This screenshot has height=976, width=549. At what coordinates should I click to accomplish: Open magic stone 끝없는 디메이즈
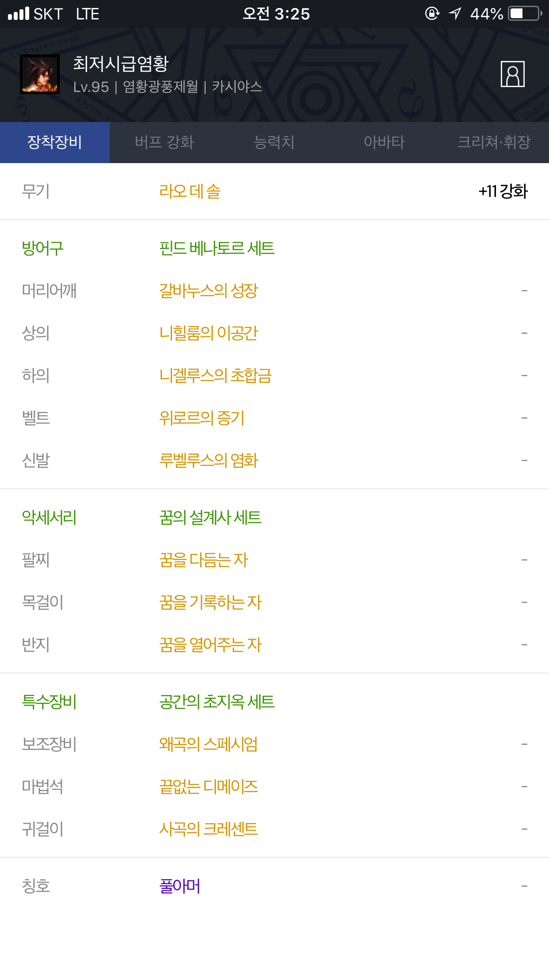pos(209,786)
